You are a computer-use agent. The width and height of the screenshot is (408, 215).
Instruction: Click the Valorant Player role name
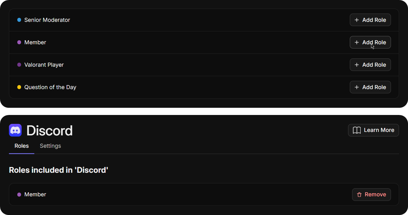point(44,65)
